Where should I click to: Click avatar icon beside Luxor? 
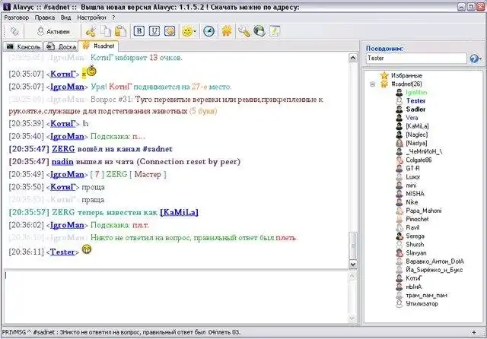399,177
